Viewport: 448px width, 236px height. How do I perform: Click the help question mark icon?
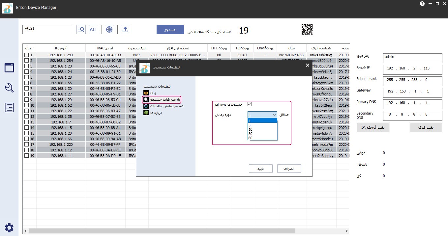(x=422, y=4)
